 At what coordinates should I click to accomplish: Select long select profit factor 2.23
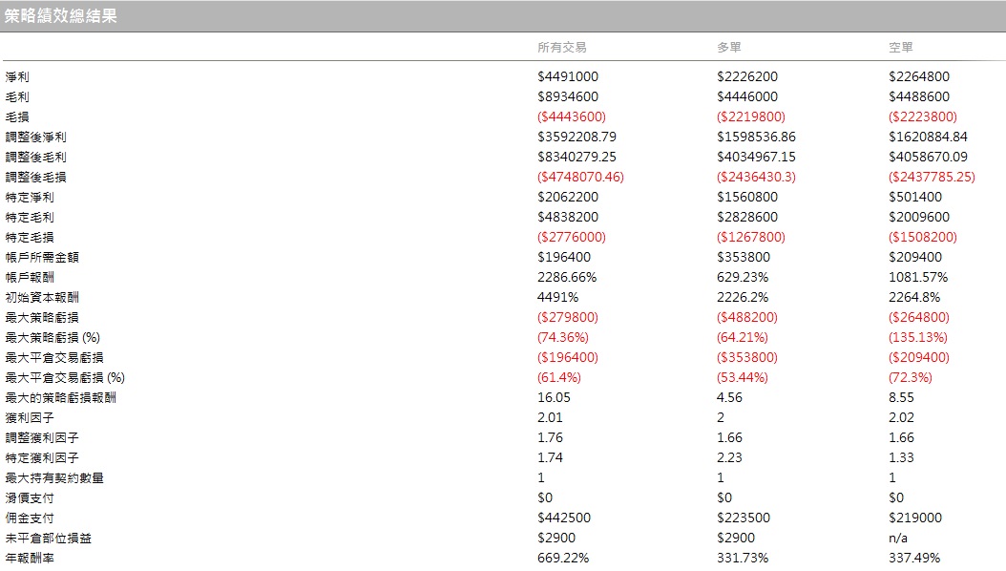click(729, 458)
